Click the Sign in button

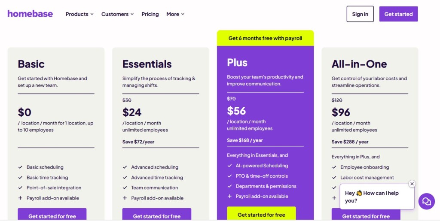click(x=360, y=14)
